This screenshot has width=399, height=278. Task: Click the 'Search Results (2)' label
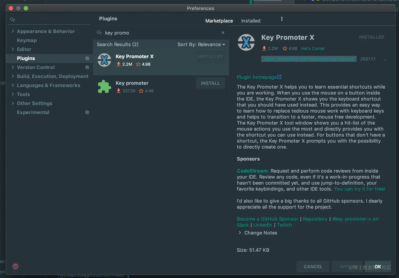(x=117, y=44)
